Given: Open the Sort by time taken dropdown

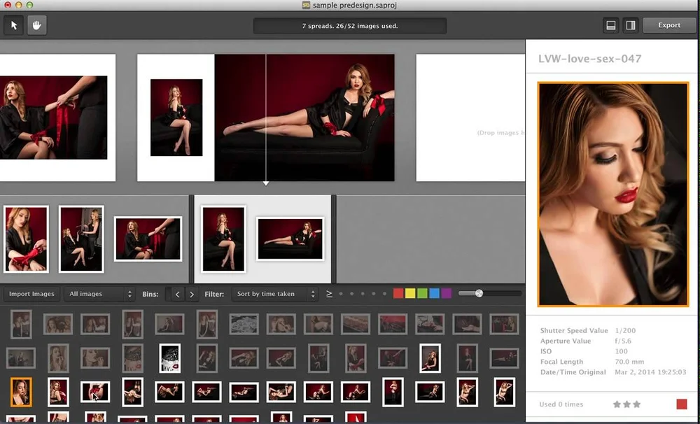Looking at the screenshot, I should pyautogui.click(x=274, y=294).
